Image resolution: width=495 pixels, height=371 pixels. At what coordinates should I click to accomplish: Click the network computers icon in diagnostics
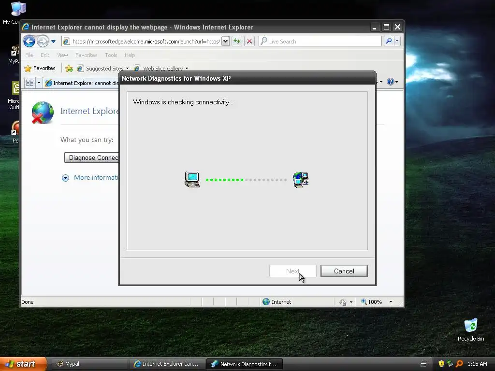(301, 180)
